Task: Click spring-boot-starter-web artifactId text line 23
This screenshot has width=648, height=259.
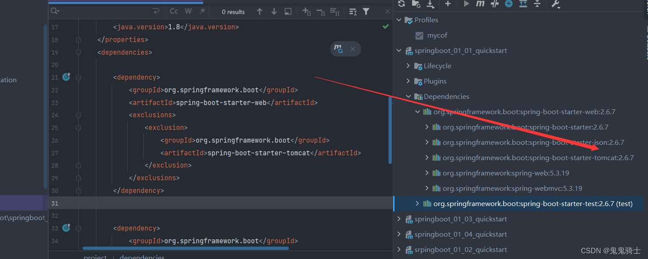Action: pyautogui.click(x=221, y=102)
